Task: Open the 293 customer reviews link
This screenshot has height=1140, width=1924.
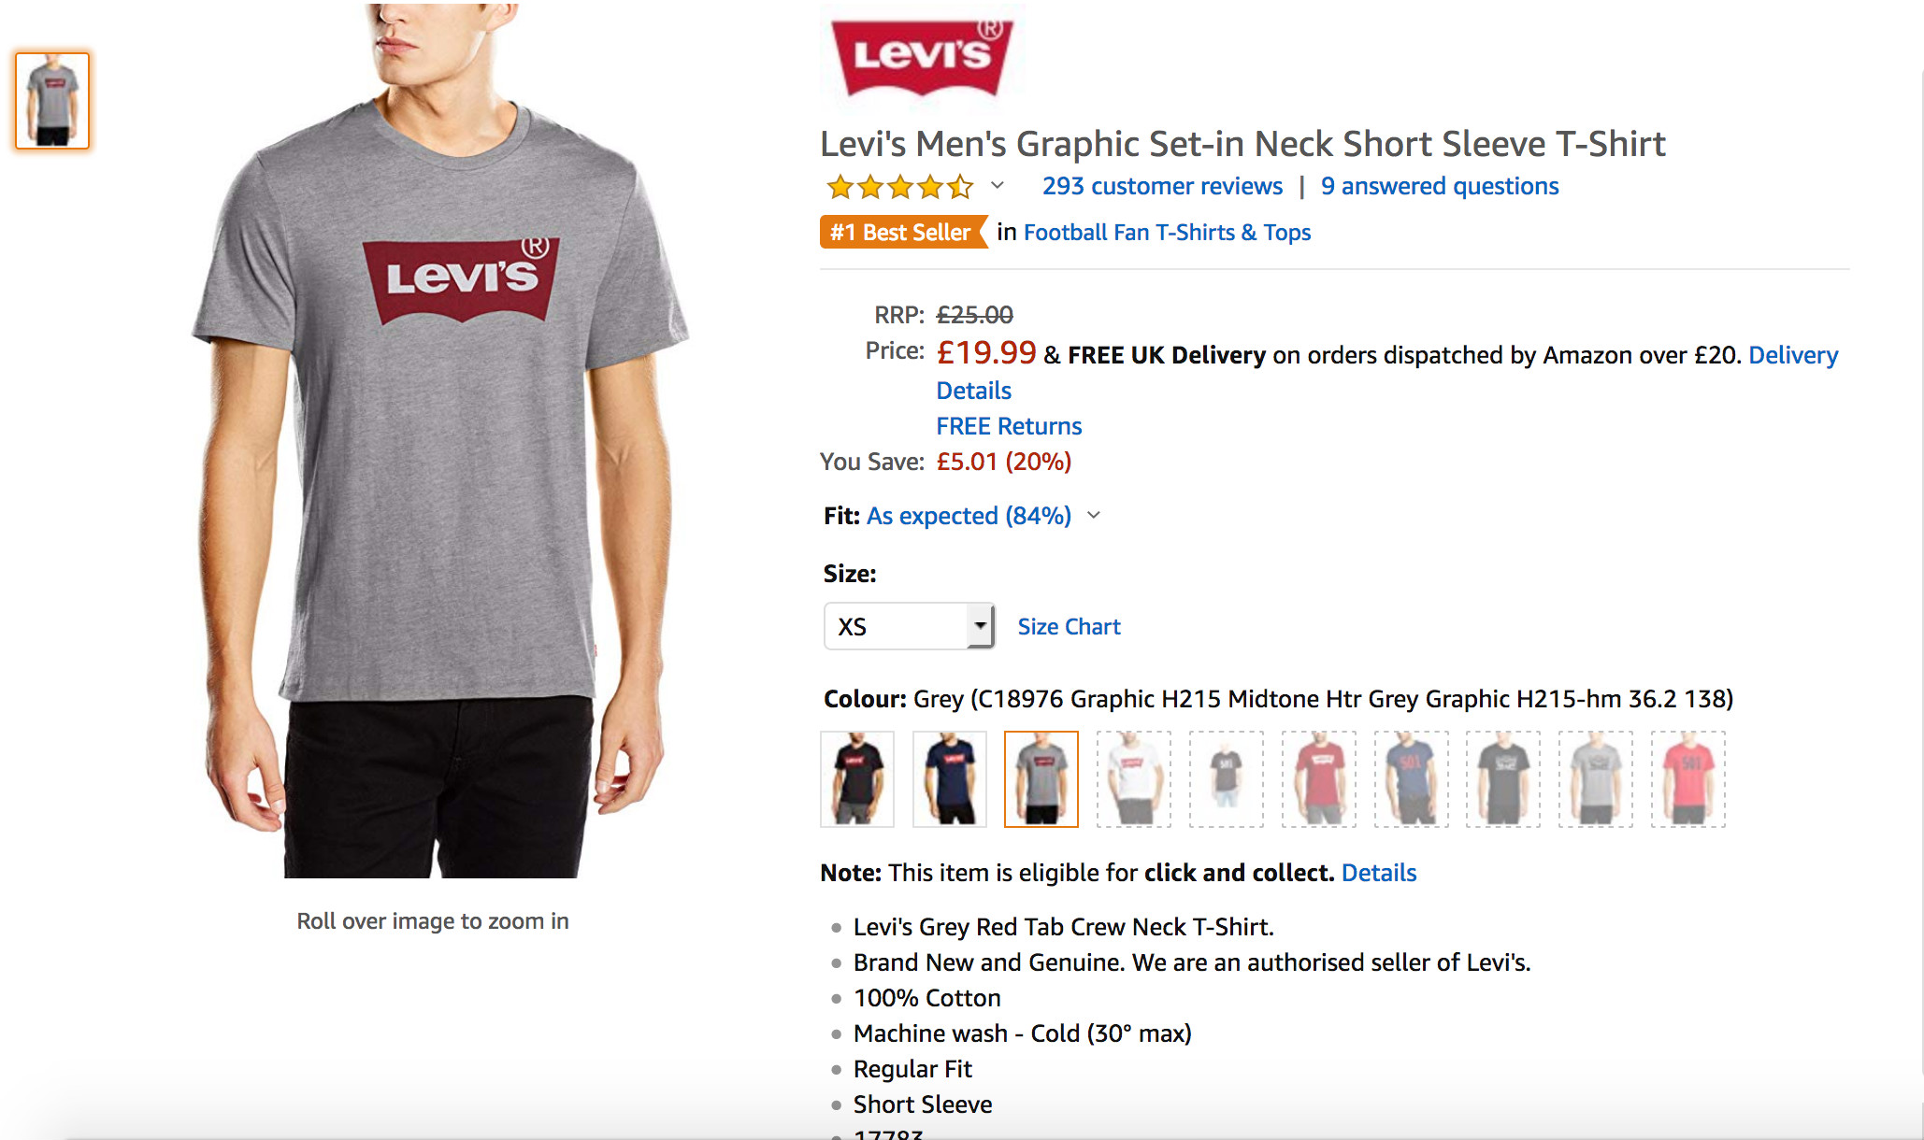Action: click(x=1162, y=186)
